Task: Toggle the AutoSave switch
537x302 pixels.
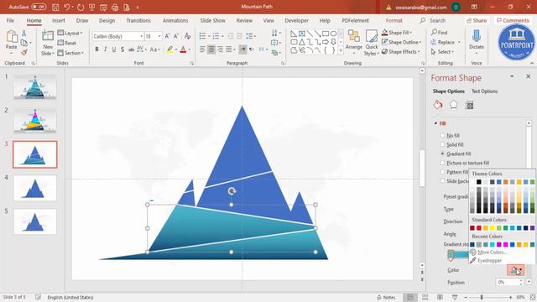Action: pos(39,7)
